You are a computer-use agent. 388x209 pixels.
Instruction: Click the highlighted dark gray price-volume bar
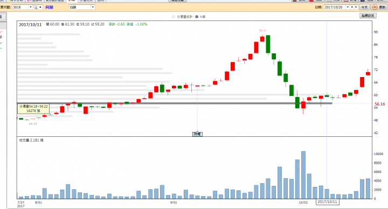(x=175, y=103)
